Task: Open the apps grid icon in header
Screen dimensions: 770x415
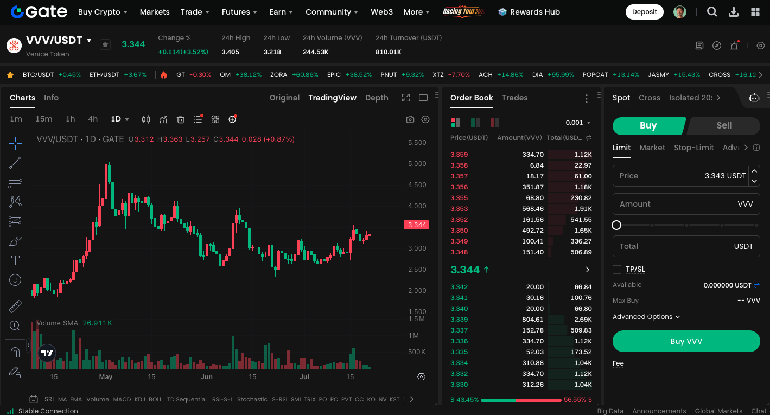Action: pos(755,12)
